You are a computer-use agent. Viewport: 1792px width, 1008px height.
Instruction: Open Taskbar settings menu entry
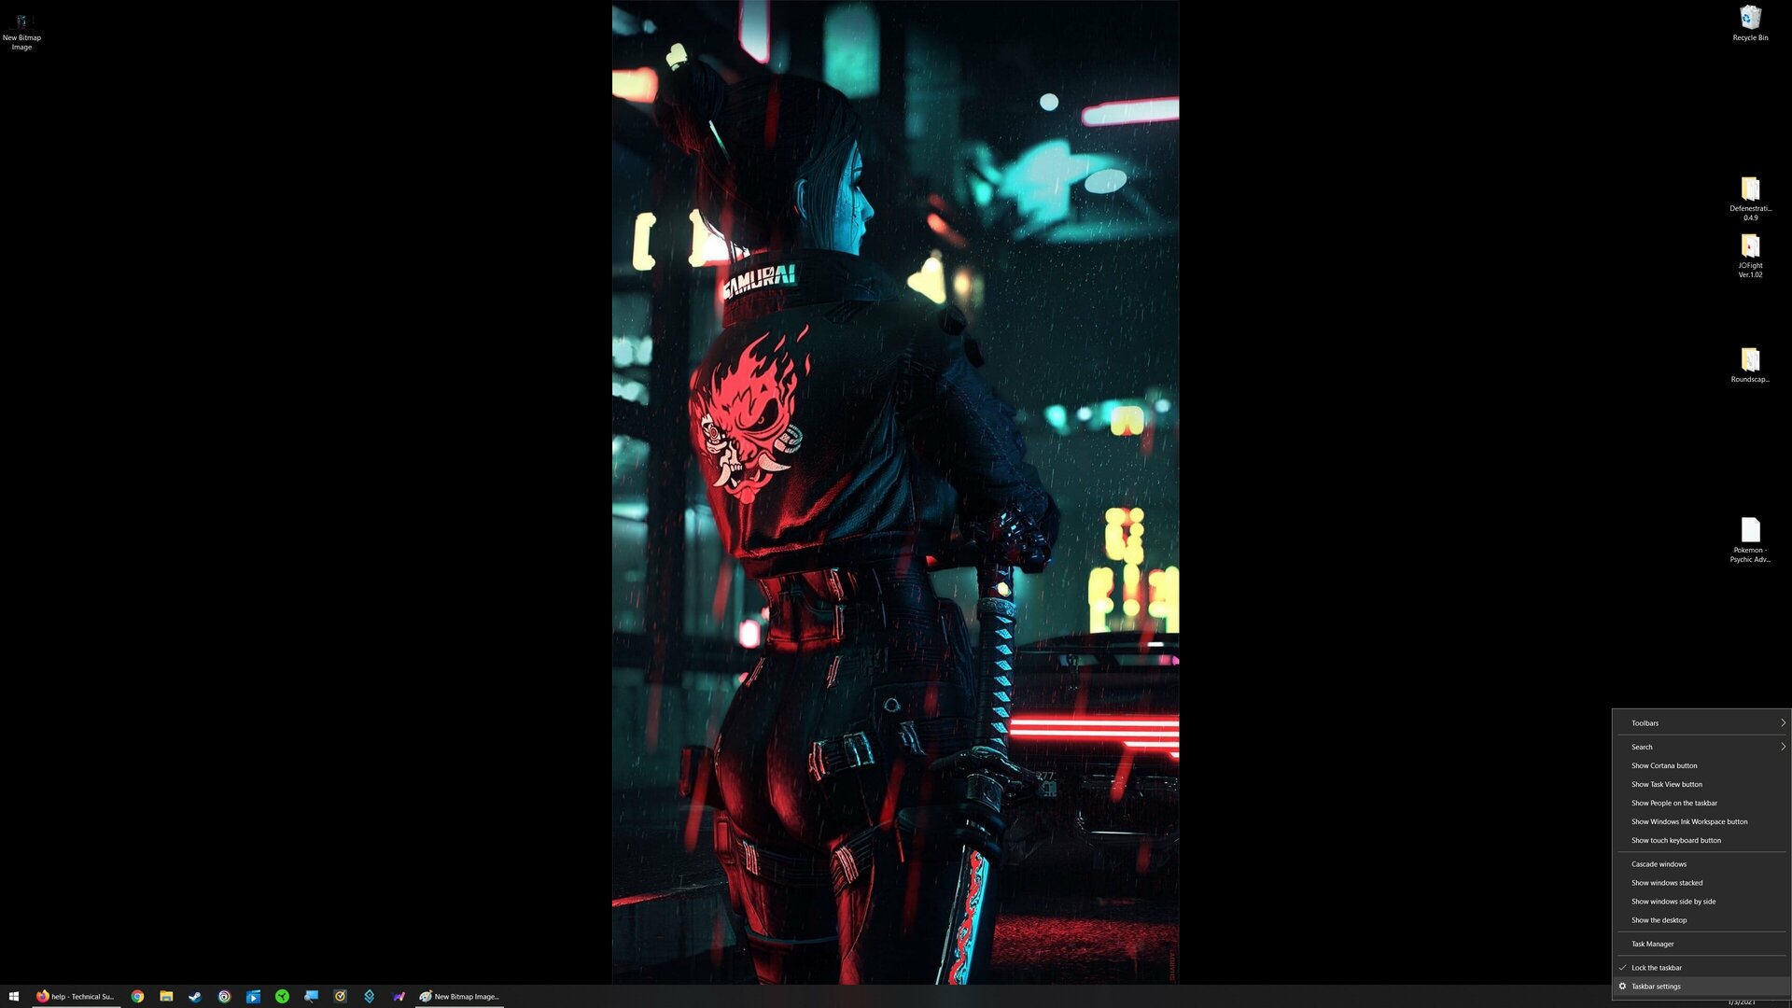1701,986
